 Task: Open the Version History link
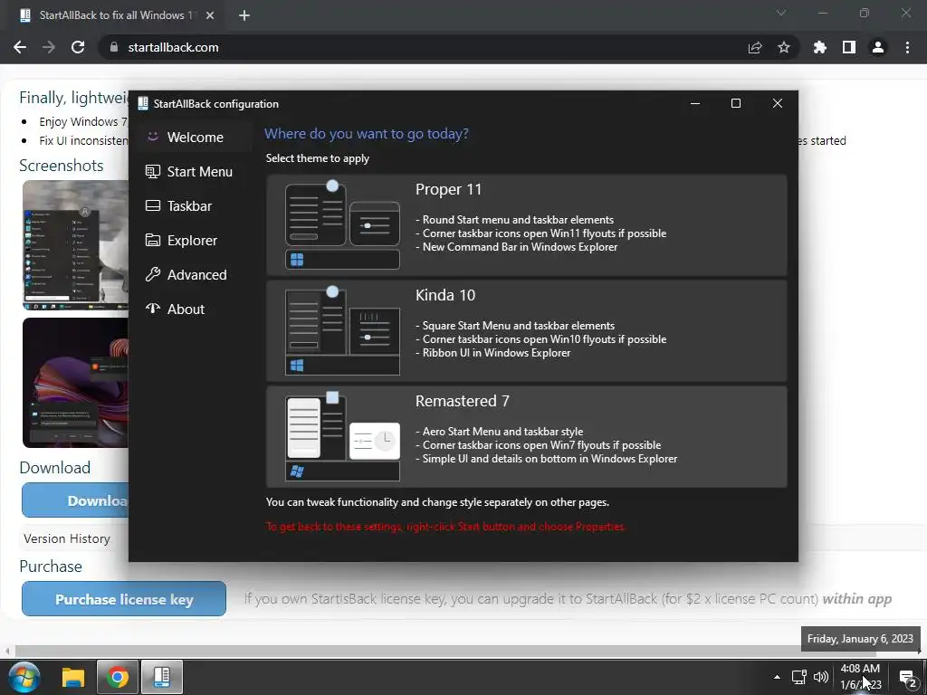pos(67,538)
